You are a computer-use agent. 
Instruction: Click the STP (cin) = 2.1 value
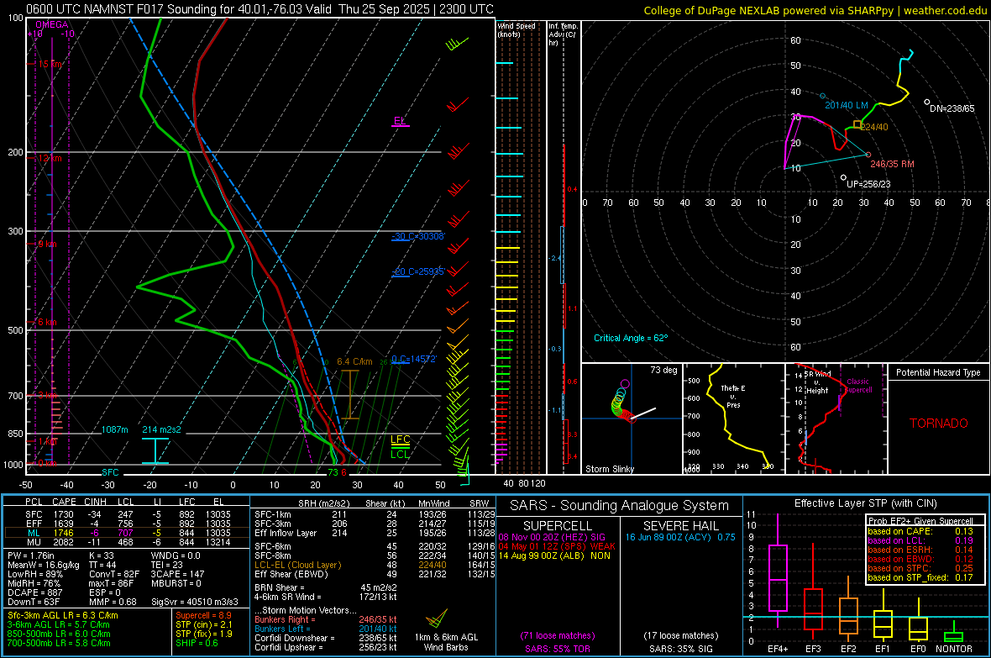click(x=203, y=624)
